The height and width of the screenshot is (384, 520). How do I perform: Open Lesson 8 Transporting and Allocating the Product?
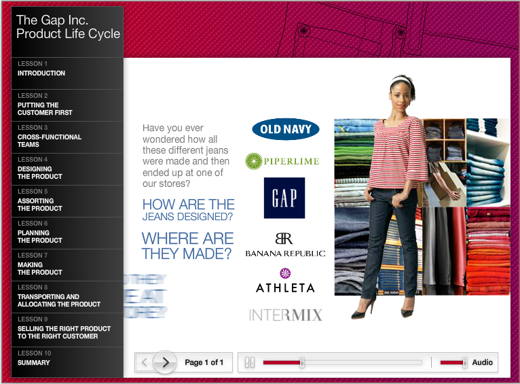[67, 297]
